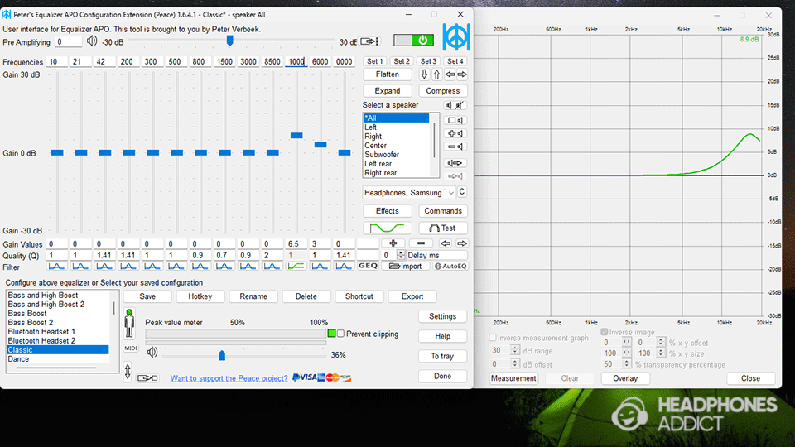Select Subwoofer in the speaker list
The width and height of the screenshot is (795, 447).
pyautogui.click(x=382, y=155)
